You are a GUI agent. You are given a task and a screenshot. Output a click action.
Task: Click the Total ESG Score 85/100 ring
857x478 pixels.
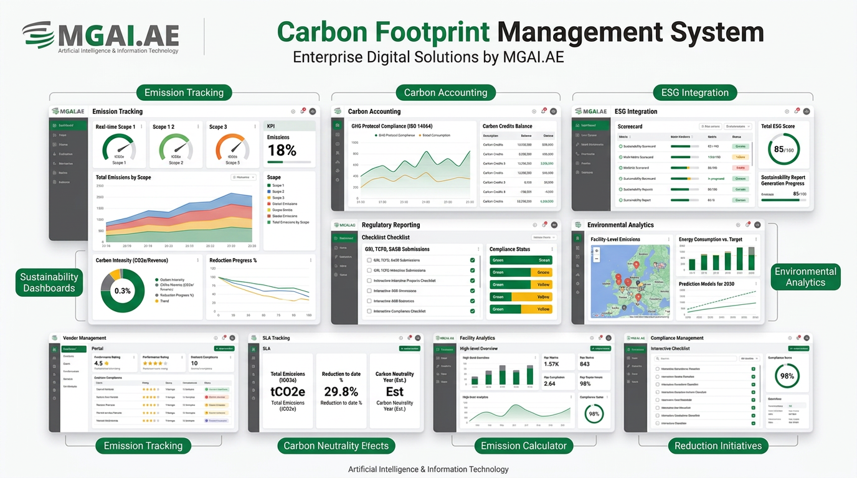(x=784, y=149)
